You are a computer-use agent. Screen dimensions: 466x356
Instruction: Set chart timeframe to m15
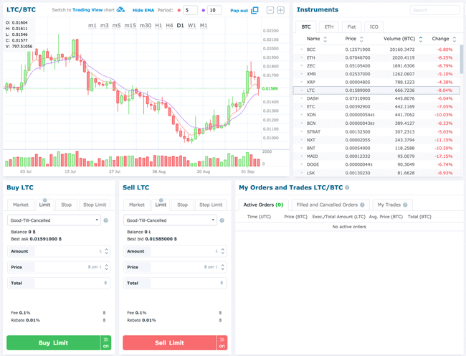click(130, 26)
